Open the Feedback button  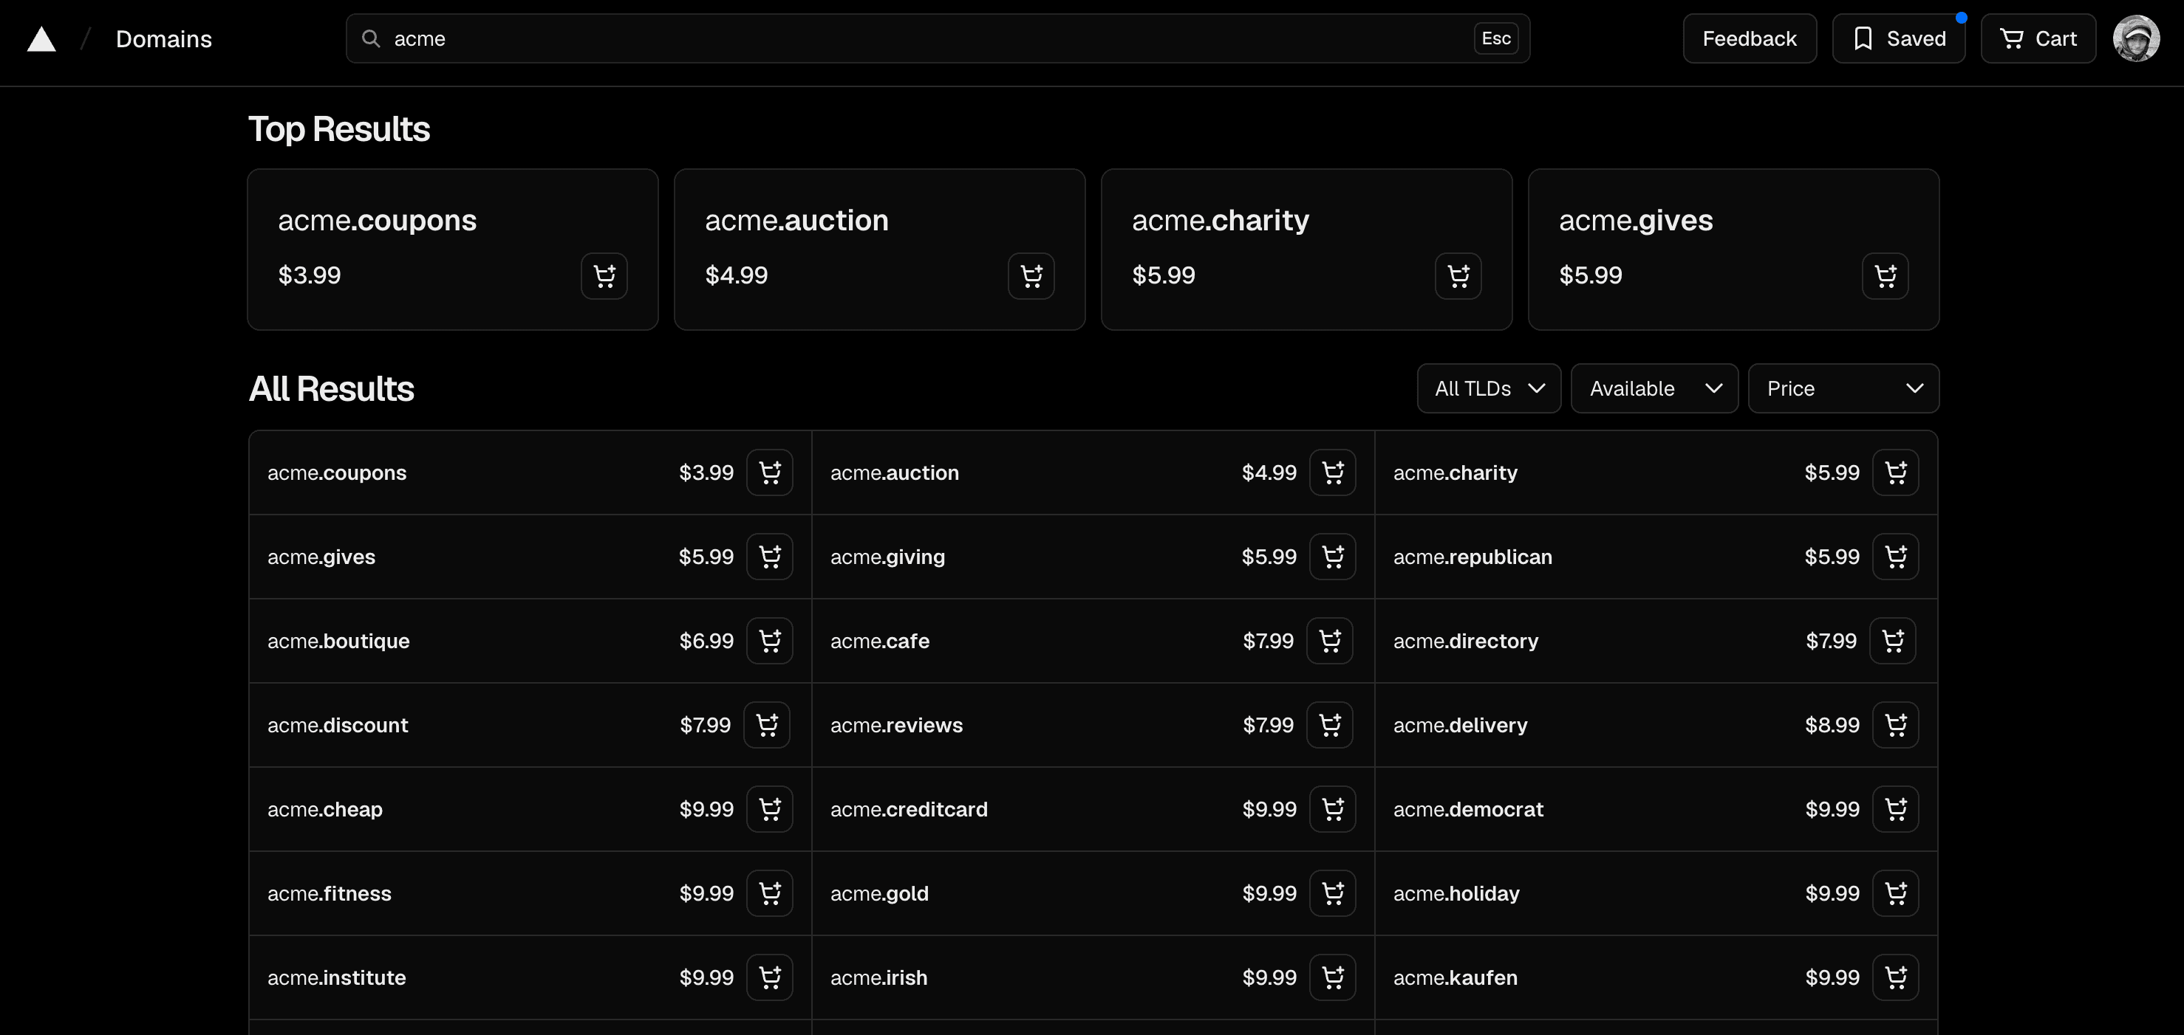pyautogui.click(x=1749, y=38)
